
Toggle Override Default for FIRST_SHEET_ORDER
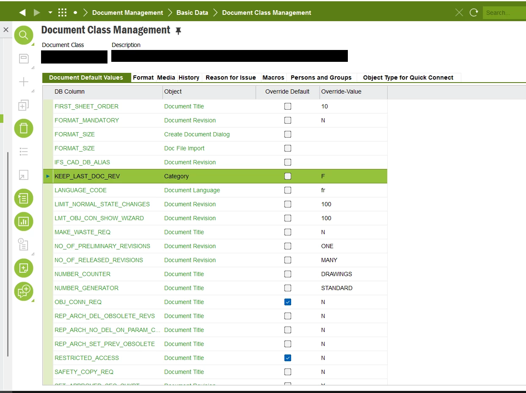[x=288, y=106]
